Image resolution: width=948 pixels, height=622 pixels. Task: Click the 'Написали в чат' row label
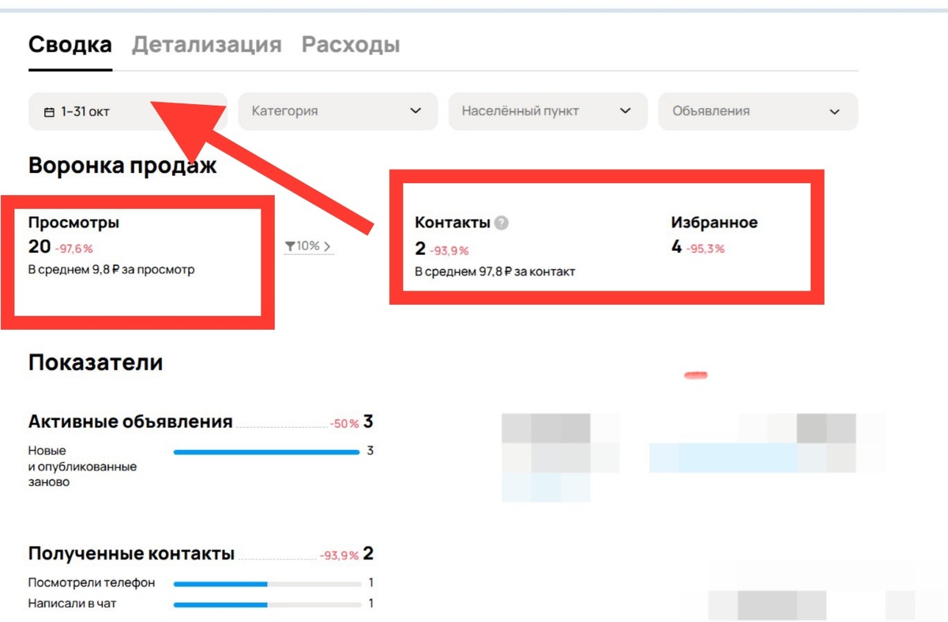(x=73, y=604)
